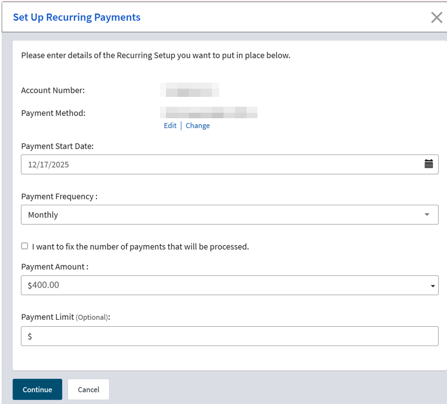Screen dimensions: 447x404
Task: Click the Payment Frequency label
Action: [x=59, y=197]
